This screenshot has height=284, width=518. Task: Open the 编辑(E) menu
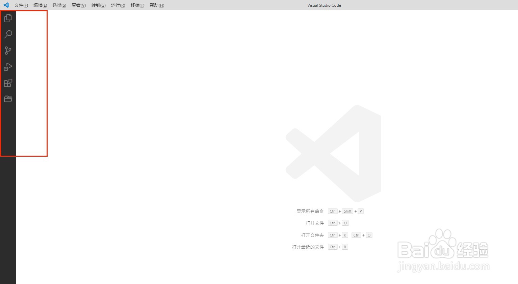pyautogui.click(x=40, y=5)
